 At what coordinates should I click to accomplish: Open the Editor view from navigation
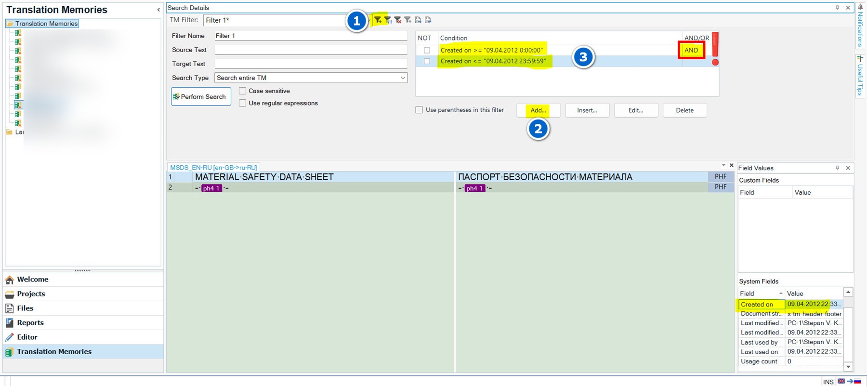pos(27,337)
